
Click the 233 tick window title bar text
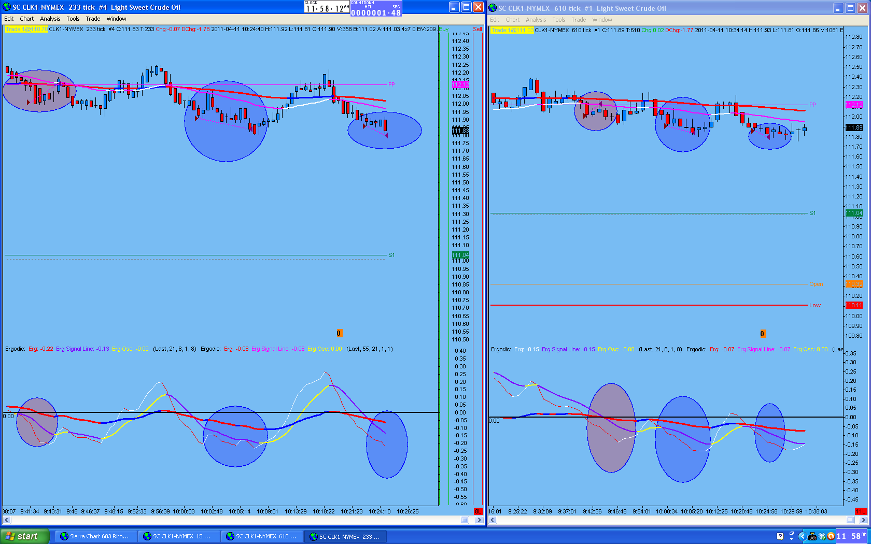96,7
